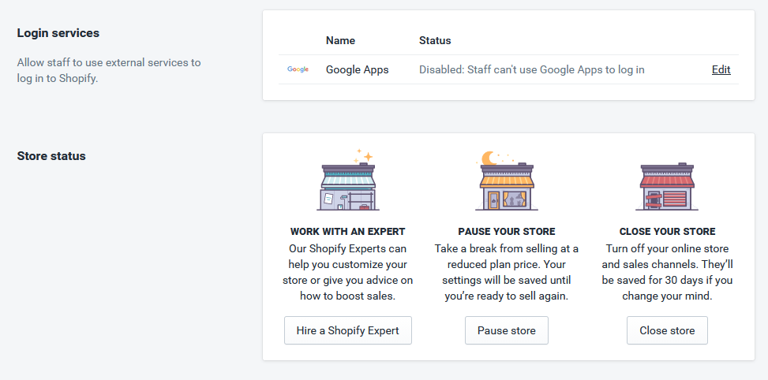The width and height of the screenshot is (768, 380).
Task: Click the Status column header
Action: 435,40
